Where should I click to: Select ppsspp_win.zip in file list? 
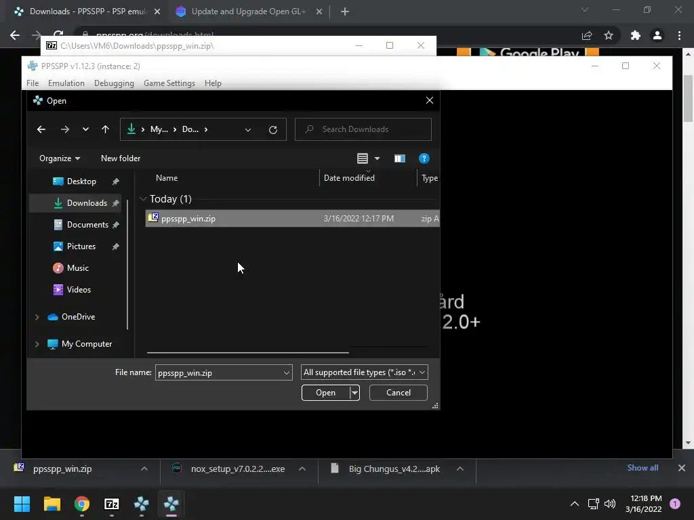pyautogui.click(x=292, y=219)
